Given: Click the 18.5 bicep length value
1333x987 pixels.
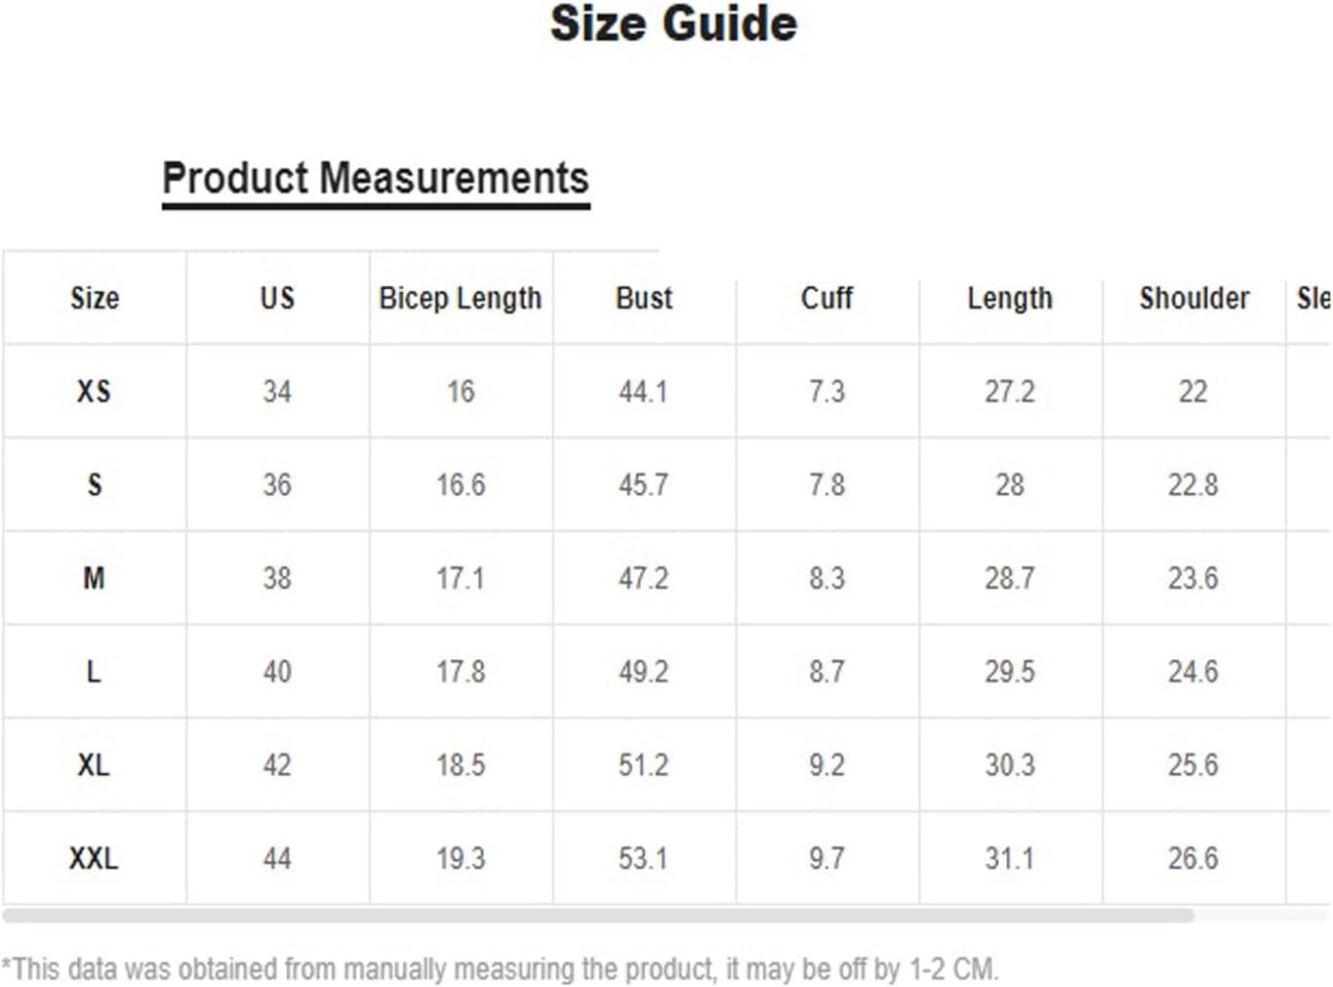Looking at the screenshot, I should 461,764.
